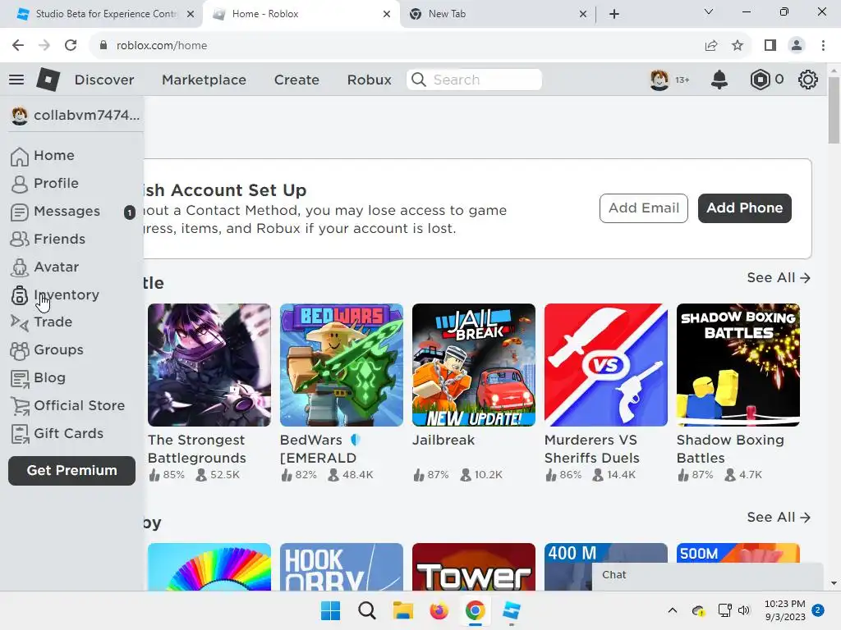Open the Chat panel
Screen dimensions: 841x630
(707, 576)
